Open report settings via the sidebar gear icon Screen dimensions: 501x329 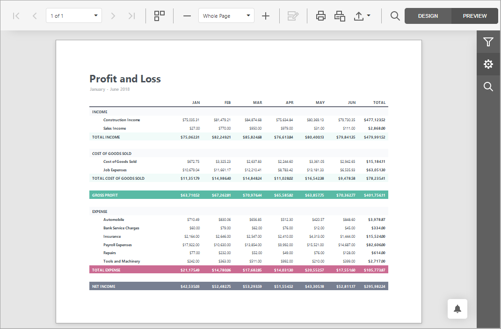[488, 64]
